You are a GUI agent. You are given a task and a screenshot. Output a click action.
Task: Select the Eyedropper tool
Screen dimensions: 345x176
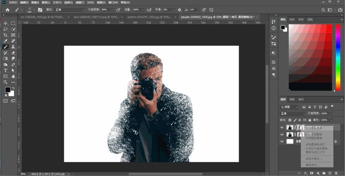[x=5, y=41]
